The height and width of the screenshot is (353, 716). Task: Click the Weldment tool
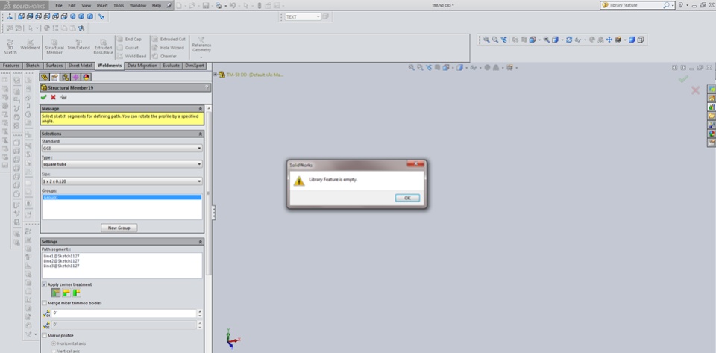pyautogui.click(x=30, y=44)
